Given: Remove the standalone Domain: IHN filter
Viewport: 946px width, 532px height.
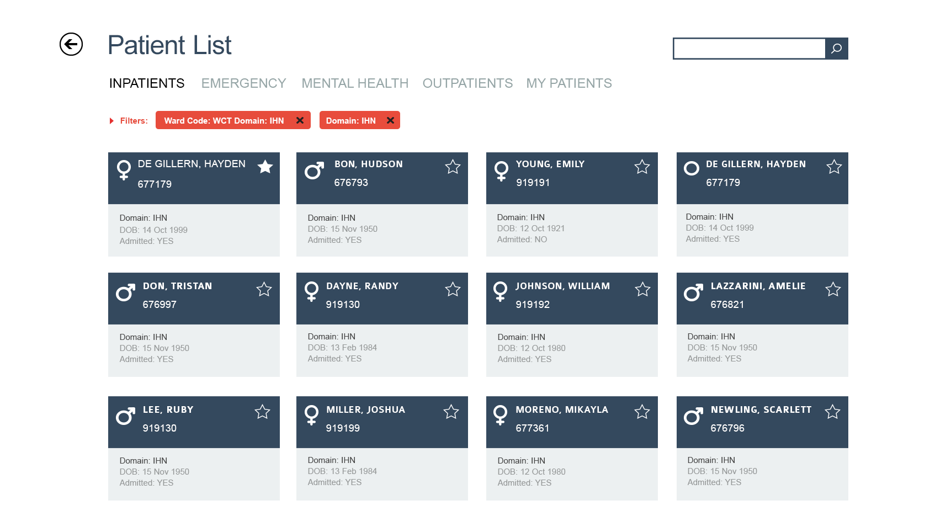Looking at the screenshot, I should 390,120.
